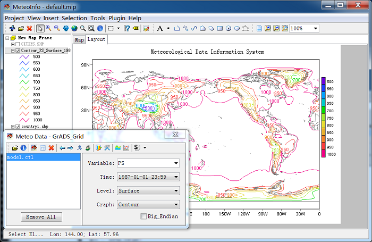The width and height of the screenshot is (372, 242).
Task: Click the Draw Setting tools icon
Action: coord(107,148)
